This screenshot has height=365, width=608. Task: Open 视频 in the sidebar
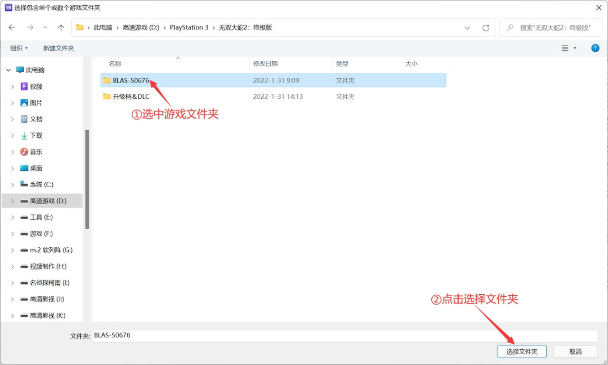(x=36, y=86)
